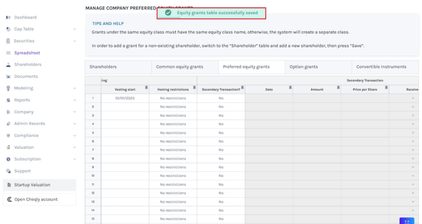Click Secondary Transaction cell in row 3

pos(221,116)
